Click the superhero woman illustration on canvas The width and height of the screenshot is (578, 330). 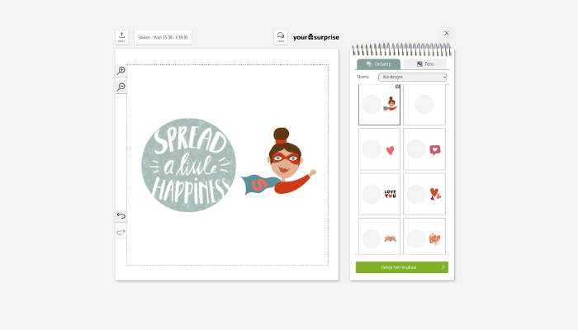[279, 162]
